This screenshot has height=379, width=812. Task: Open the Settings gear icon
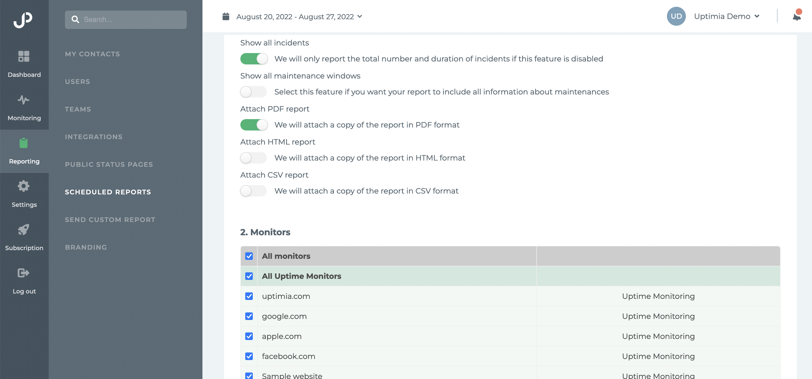tap(24, 186)
